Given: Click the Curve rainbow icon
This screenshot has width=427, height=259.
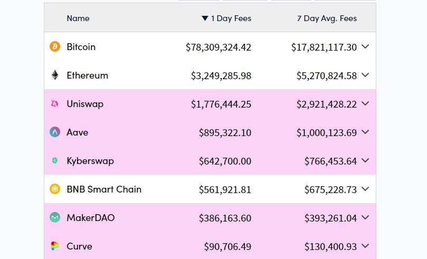Looking at the screenshot, I should coord(55,246).
